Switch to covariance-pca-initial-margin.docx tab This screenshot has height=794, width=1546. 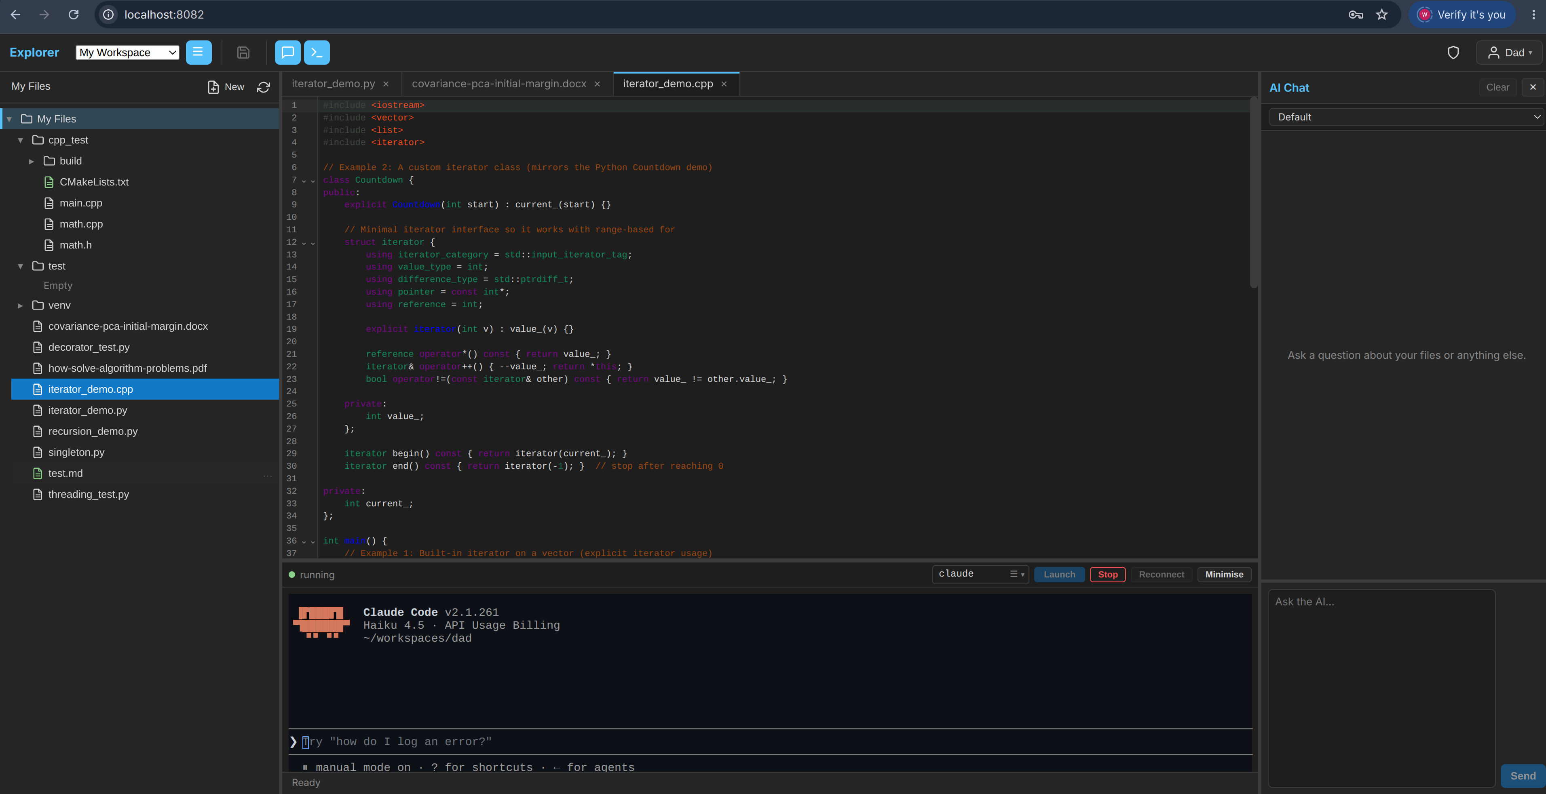pos(499,84)
